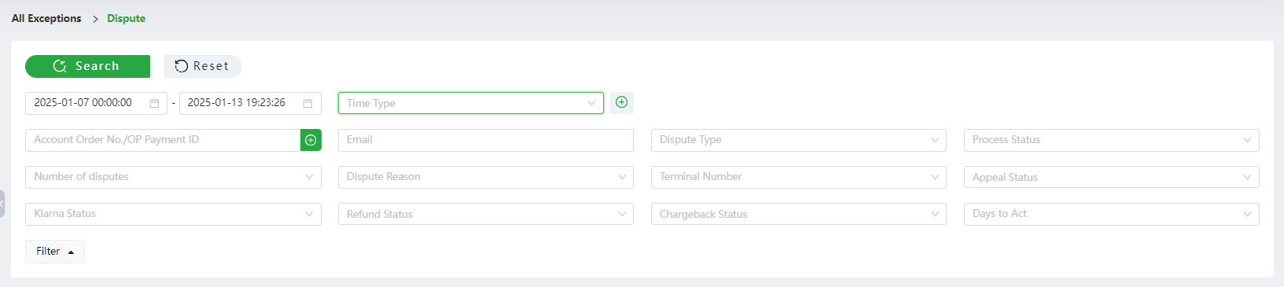Viewport: 1284px width, 287px height.
Task: Click the Search button
Action: pyautogui.click(x=87, y=66)
